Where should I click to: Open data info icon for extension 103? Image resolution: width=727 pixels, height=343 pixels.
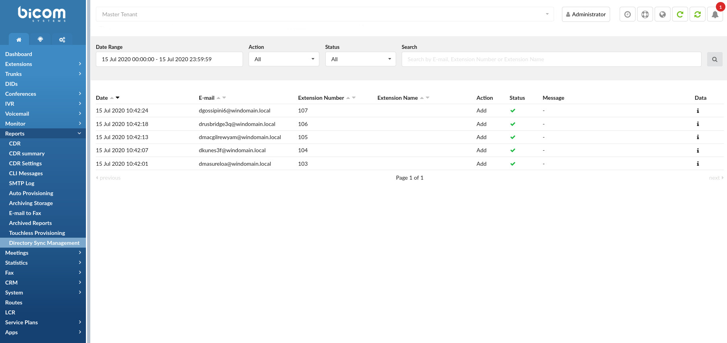point(698,164)
